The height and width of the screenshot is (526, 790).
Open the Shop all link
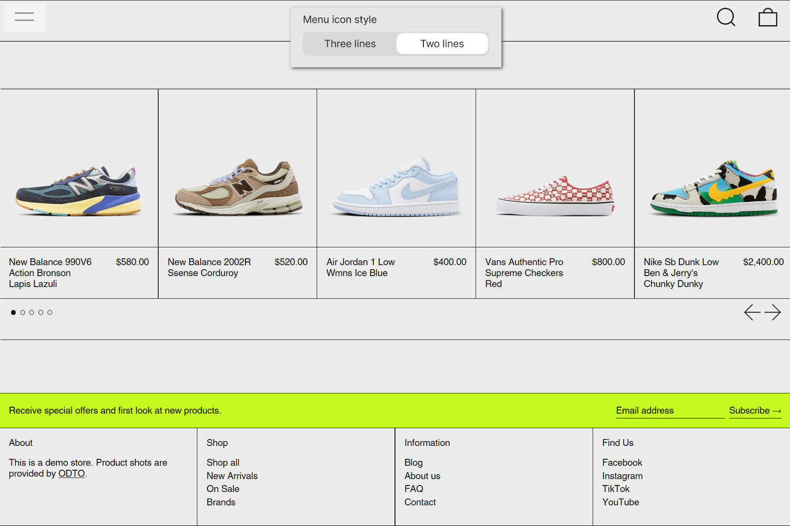[x=223, y=462]
